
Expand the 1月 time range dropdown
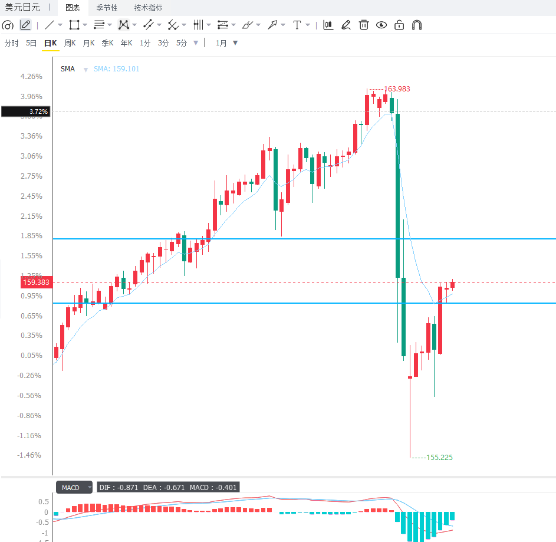[x=235, y=43]
